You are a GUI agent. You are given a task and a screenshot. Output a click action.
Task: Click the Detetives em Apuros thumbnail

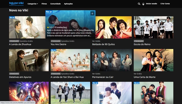point(29,60)
